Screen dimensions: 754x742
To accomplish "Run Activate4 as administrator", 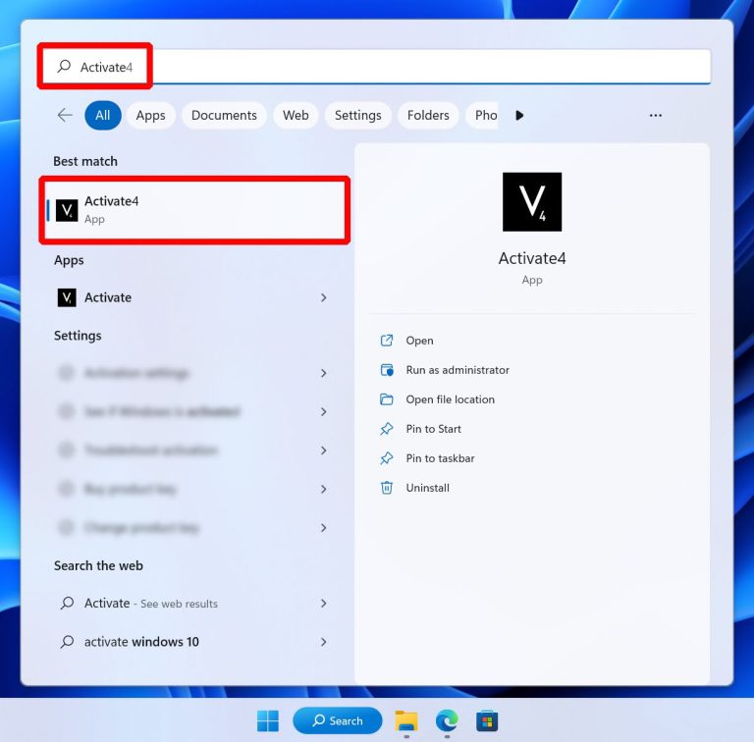I will (458, 370).
